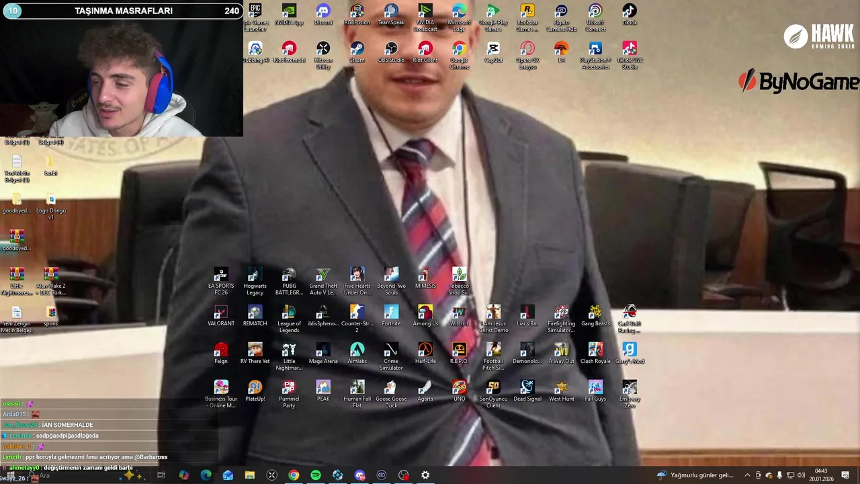Select Garry's Mod shortcut

(630, 354)
